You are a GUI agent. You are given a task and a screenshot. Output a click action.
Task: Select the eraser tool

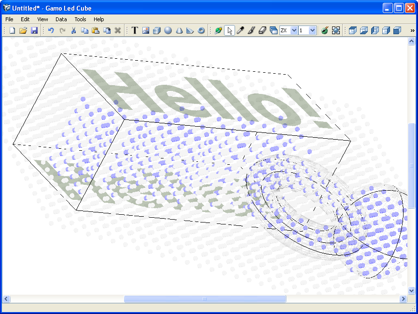[x=263, y=30]
